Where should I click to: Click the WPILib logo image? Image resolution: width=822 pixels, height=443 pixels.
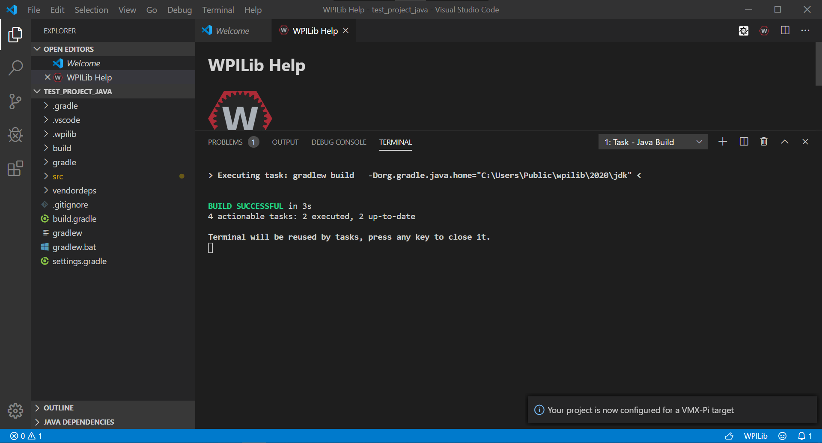click(x=240, y=110)
